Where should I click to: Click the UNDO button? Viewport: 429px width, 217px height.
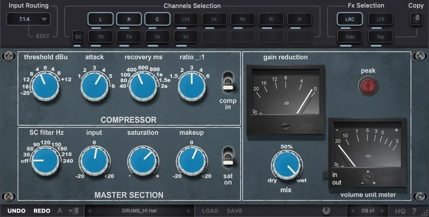[16, 211]
